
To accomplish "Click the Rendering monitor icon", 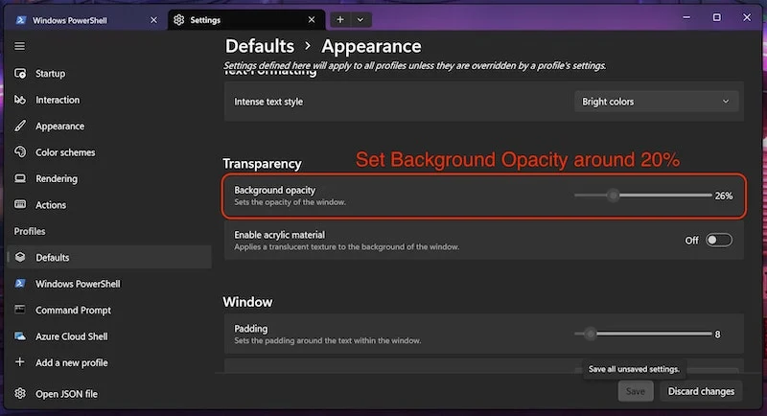I will pos(20,178).
